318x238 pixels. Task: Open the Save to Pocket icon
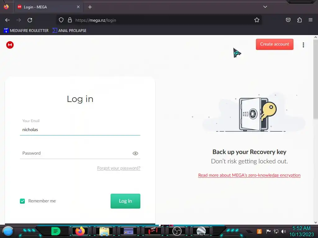tap(288, 20)
